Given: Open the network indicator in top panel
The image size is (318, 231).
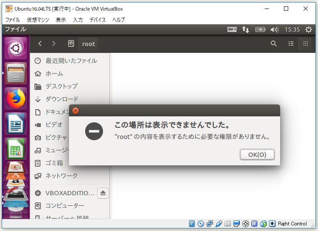Looking at the screenshot, I should coord(245,29).
